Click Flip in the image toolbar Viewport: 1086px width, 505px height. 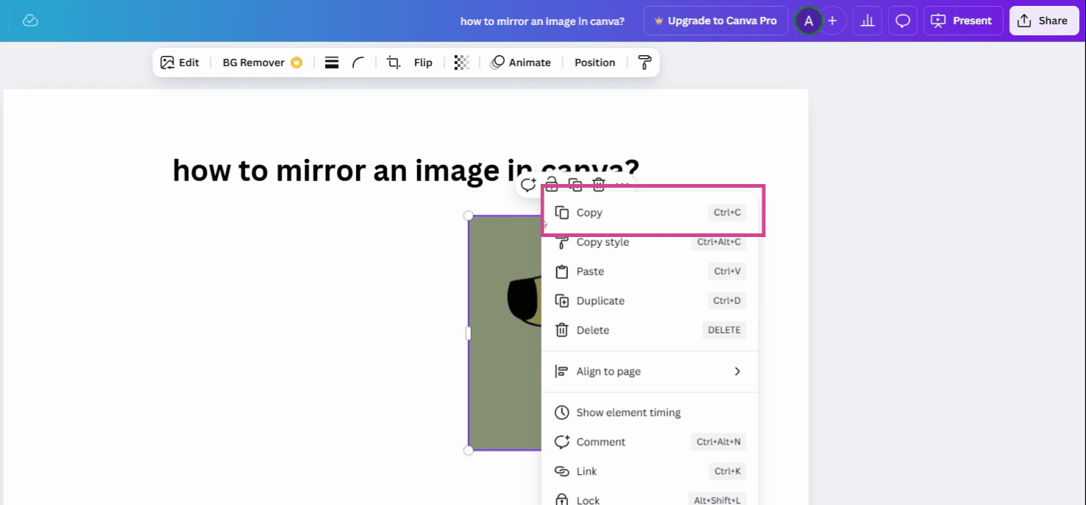[x=423, y=63]
